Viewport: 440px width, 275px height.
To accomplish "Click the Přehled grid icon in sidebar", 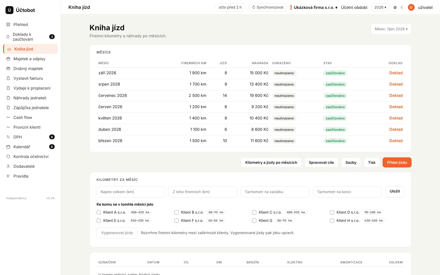I will click(x=8, y=24).
